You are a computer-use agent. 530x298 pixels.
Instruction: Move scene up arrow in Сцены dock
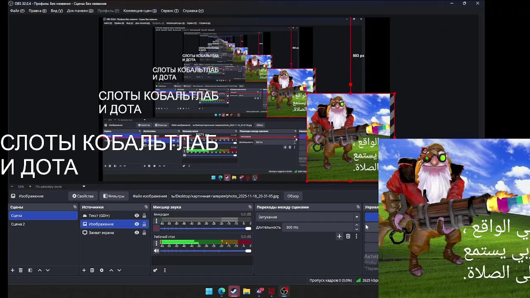click(40, 270)
